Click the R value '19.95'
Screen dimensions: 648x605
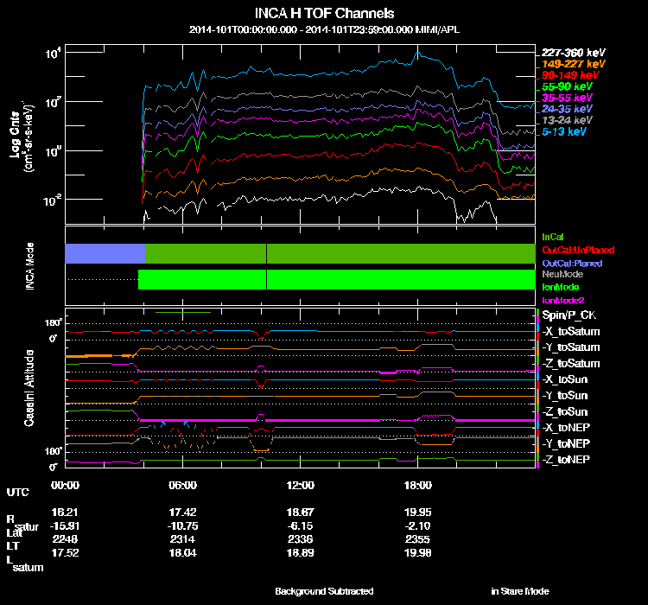click(418, 512)
